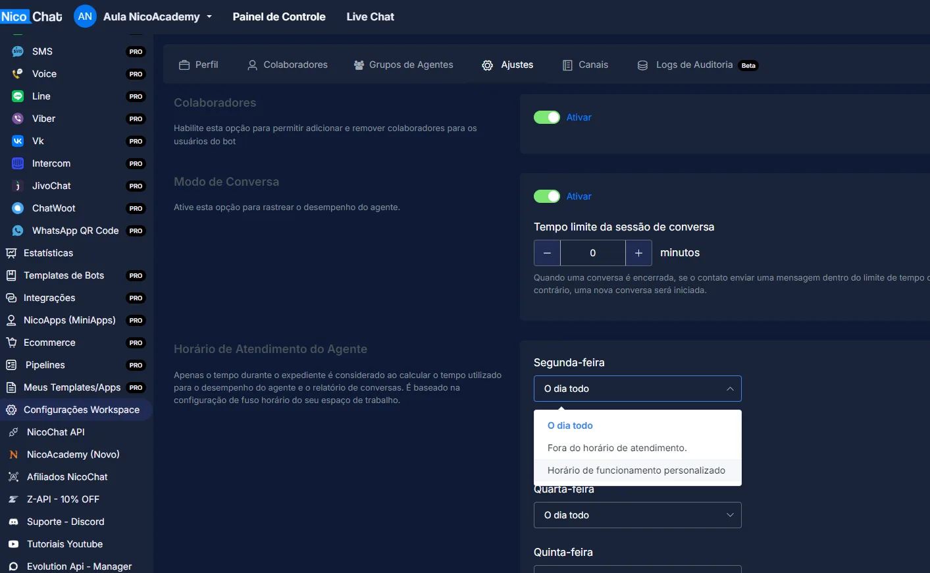Click the Viber icon in sidebar
Screen dimensions: 930x573
pos(18,119)
